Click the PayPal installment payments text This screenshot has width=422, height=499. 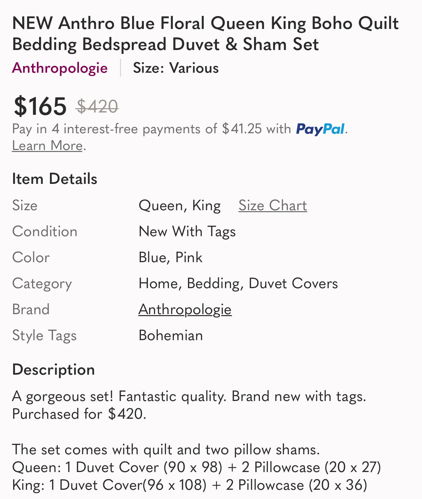click(151, 129)
